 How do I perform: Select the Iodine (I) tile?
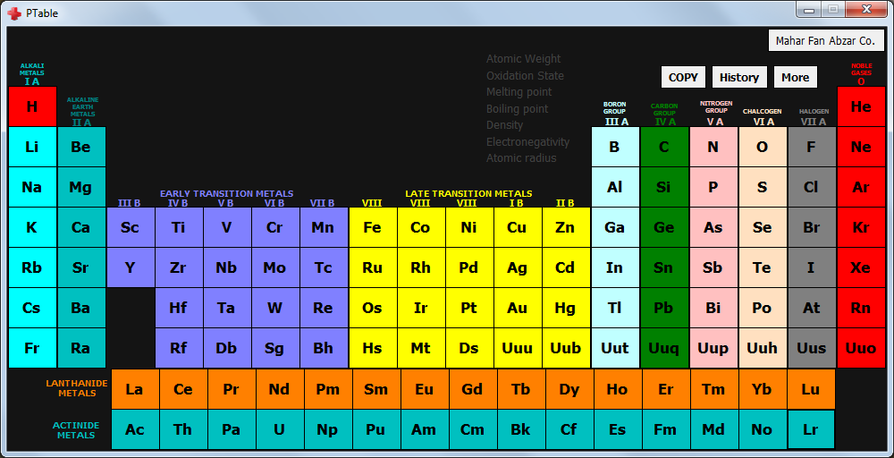pos(812,267)
